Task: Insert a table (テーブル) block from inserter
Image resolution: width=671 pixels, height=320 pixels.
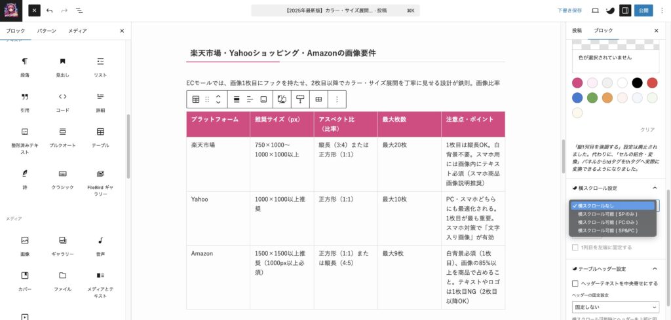Action: [100, 137]
